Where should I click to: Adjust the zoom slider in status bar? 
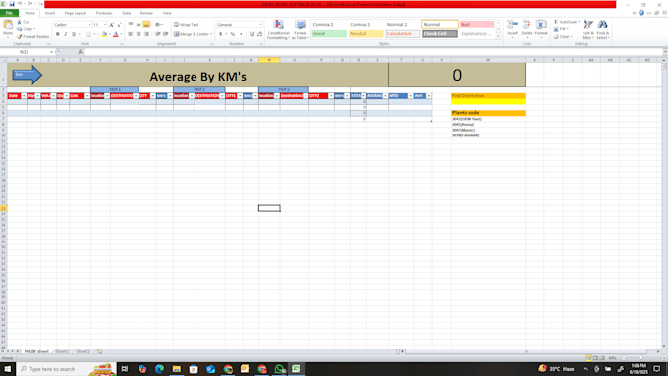click(x=641, y=358)
